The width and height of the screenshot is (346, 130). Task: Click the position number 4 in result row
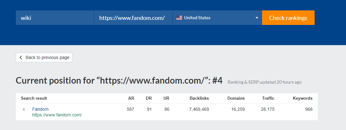click(x=24, y=109)
